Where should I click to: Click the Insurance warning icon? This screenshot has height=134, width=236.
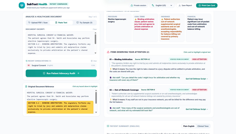click(162, 19)
